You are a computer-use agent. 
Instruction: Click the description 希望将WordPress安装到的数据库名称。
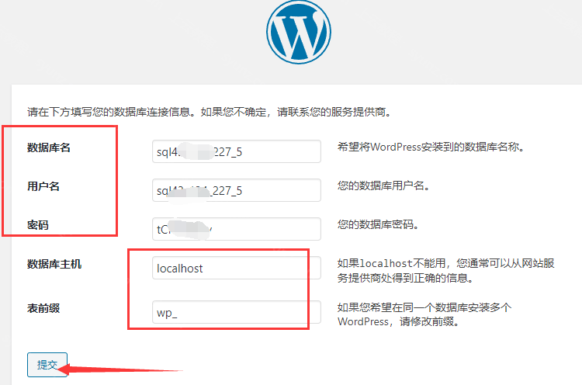[431, 147]
